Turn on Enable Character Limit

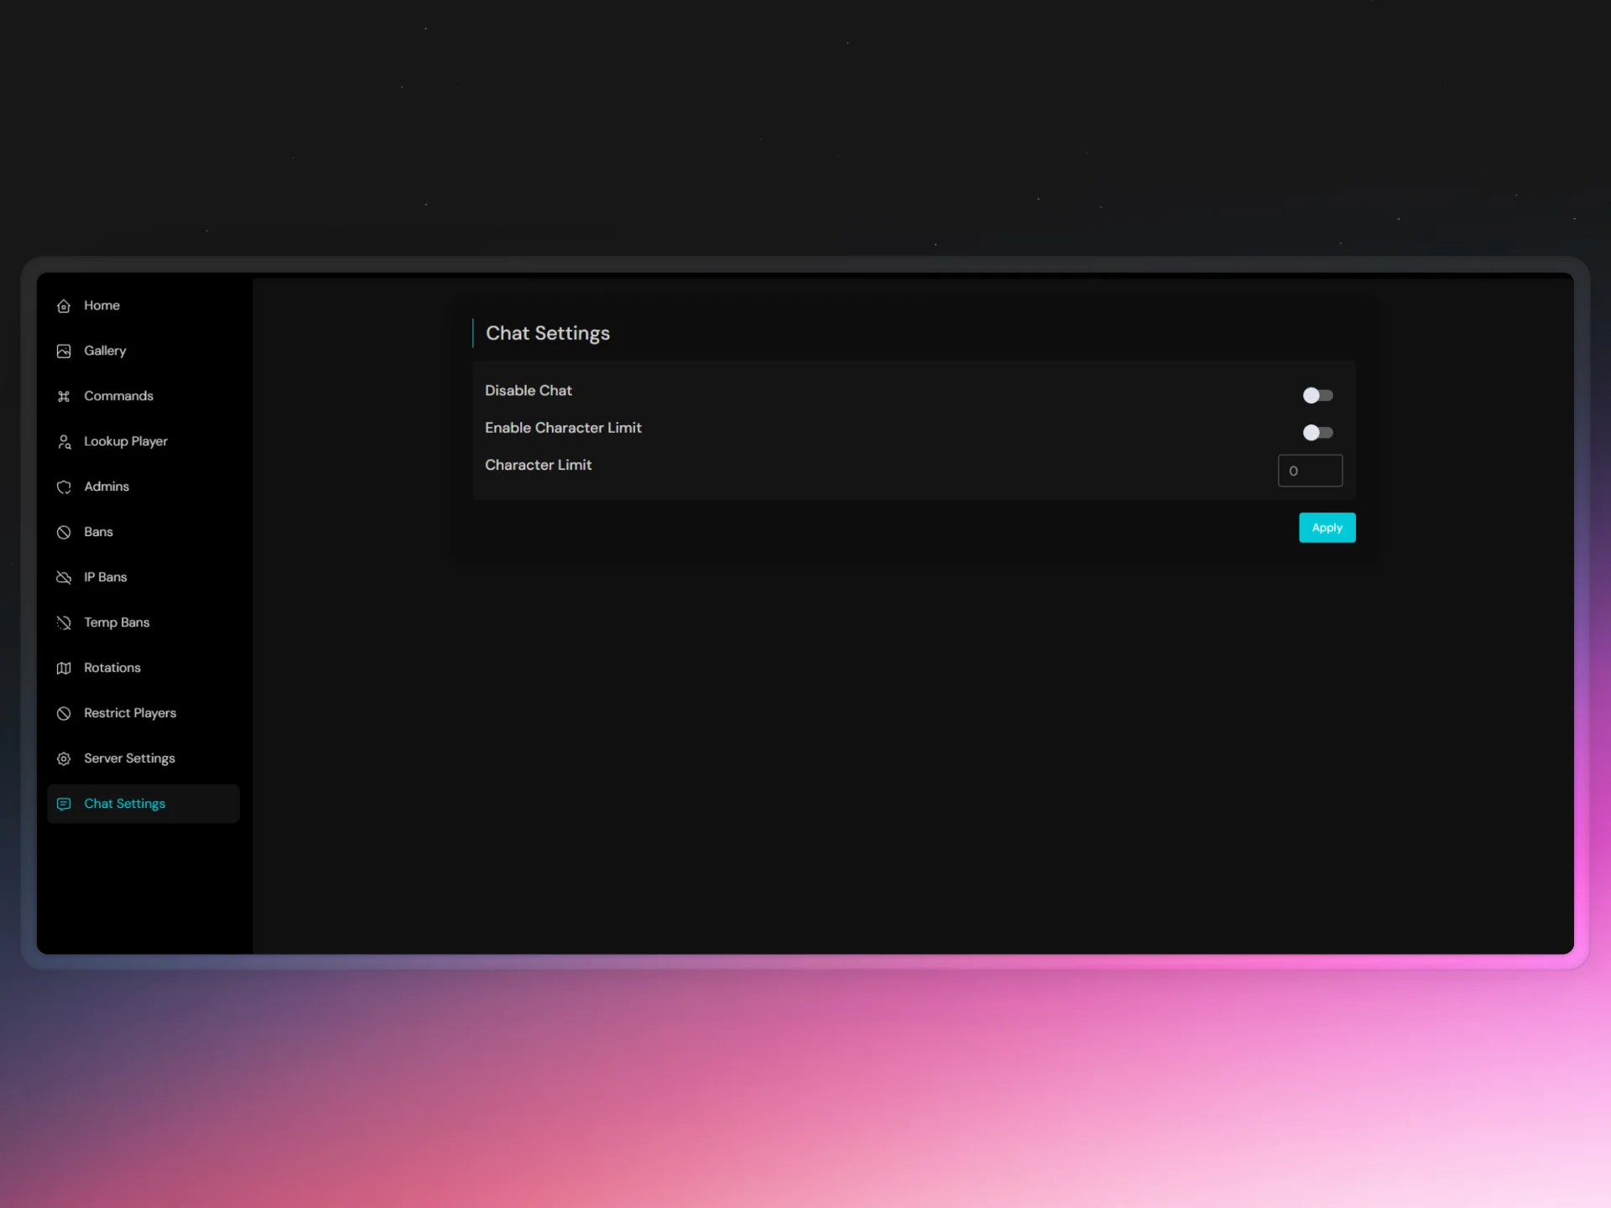[x=1318, y=432]
